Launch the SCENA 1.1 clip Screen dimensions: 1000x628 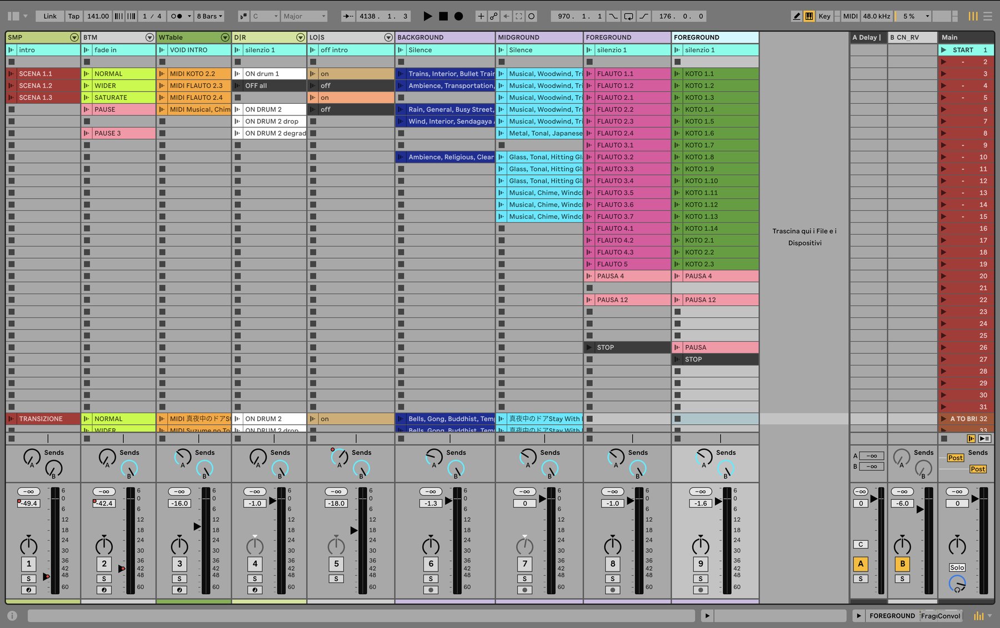(x=12, y=74)
